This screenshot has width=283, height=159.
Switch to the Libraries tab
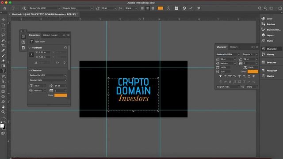coord(46,35)
